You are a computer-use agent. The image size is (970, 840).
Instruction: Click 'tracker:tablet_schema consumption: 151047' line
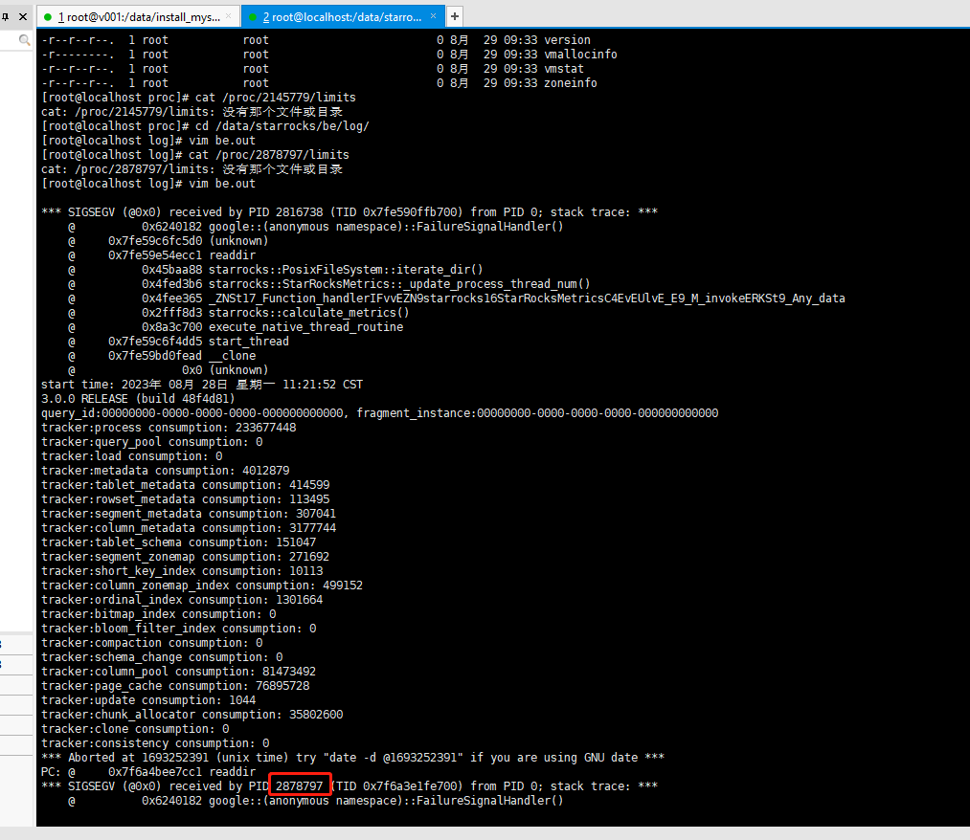[x=179, y=542]
